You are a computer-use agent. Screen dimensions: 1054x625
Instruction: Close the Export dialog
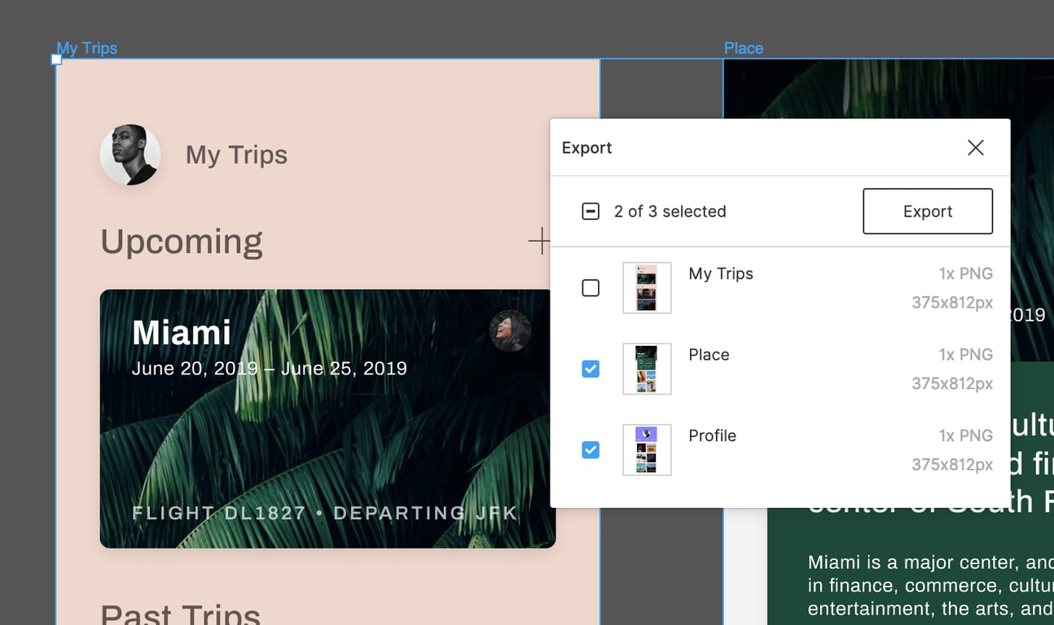[975, 147]
